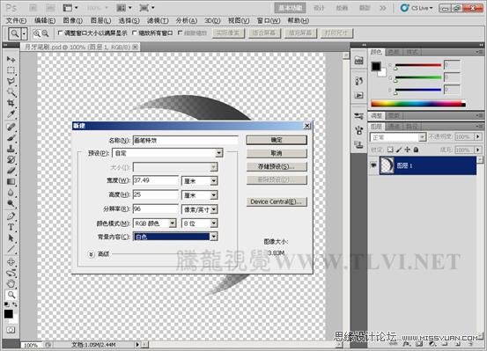The width and height of the screenshot is (487, 351).
Task: Select the Path Selection tool
Action: click(11, 238)
